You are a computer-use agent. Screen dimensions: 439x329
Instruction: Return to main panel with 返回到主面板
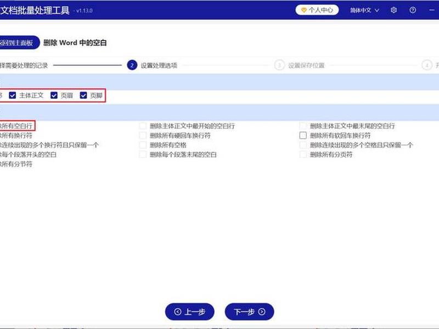point(20,43)
